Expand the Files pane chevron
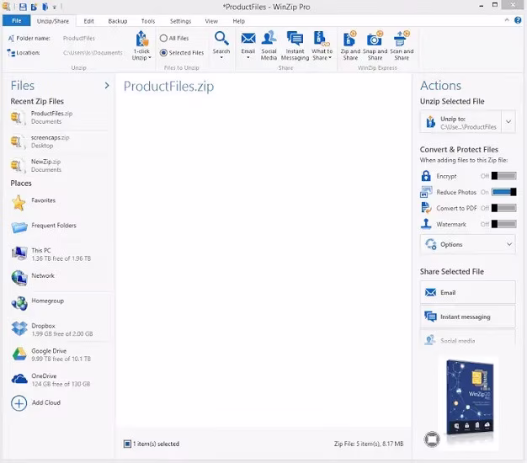 pos(107,86)
